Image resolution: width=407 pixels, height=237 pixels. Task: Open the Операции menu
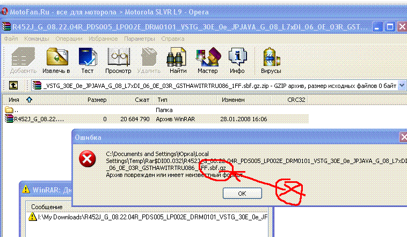(x=69, y=39)
